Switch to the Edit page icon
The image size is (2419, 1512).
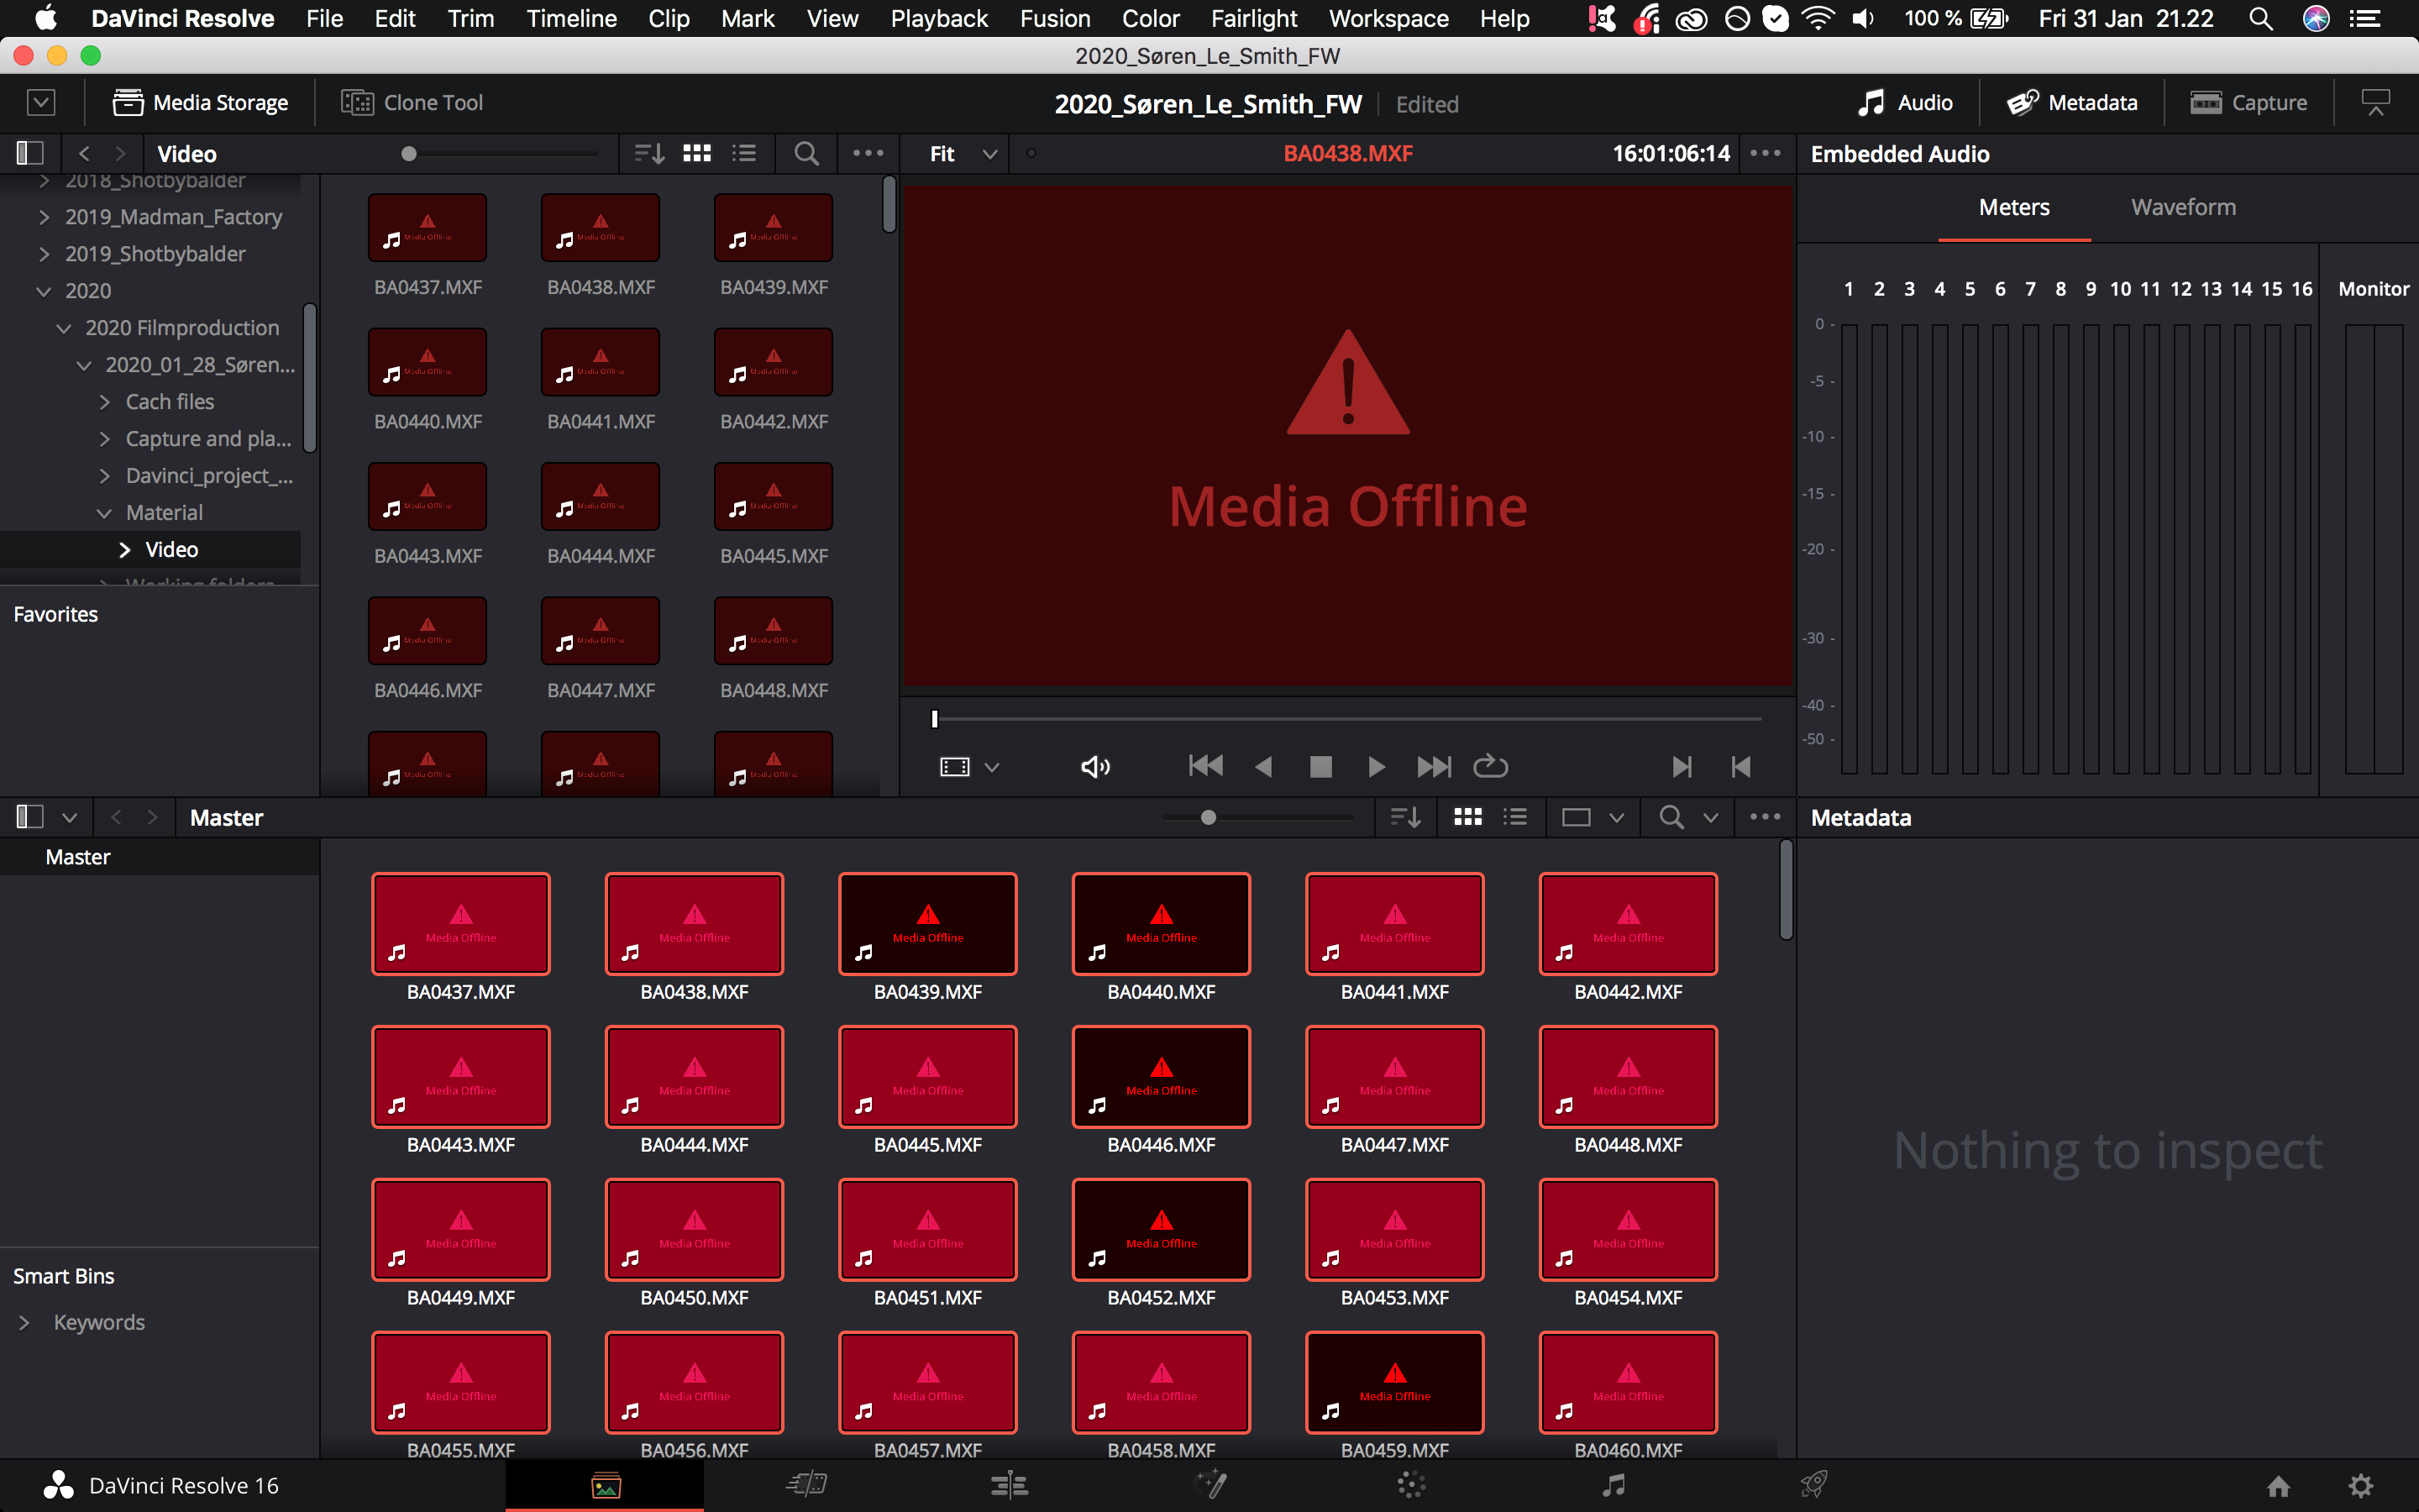pyautogui.click(x=1009, y=1485)
